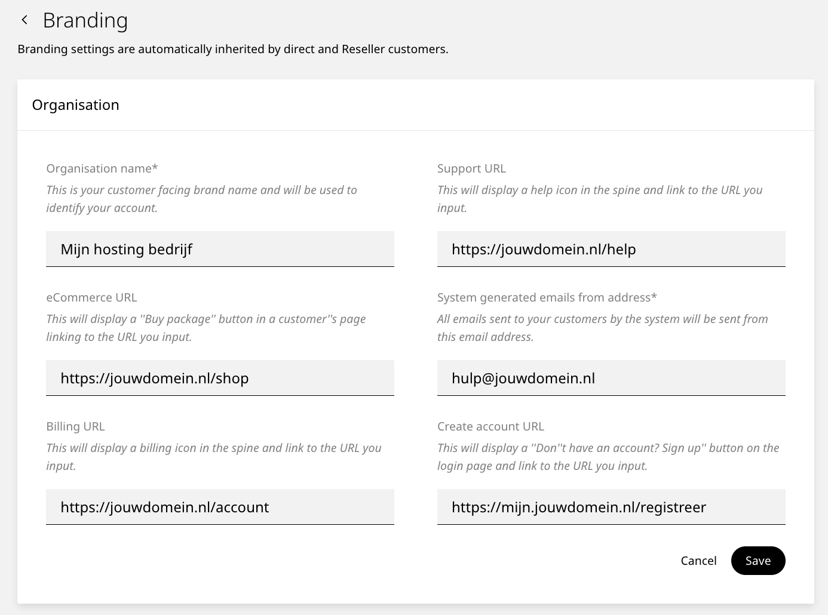828x615 pixels.
Task: Click the "eCommerce URL" field label
Action: click(x=91, y=297)
